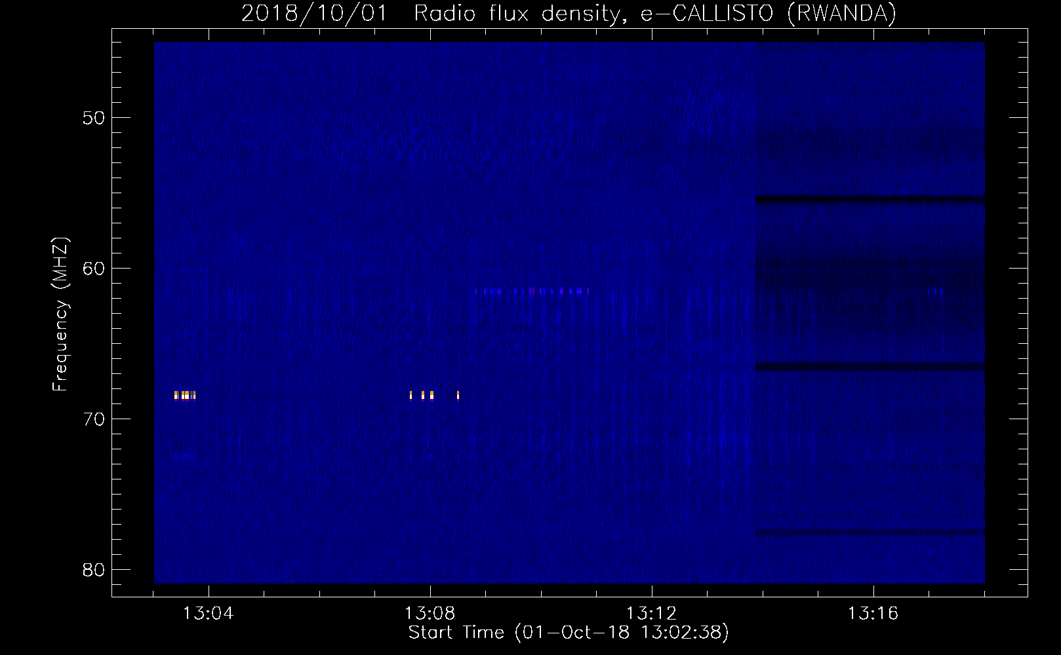The image size is (1061, 655).
Task: Click the 60 MHz frequency tick label
Action: [94, 269]
